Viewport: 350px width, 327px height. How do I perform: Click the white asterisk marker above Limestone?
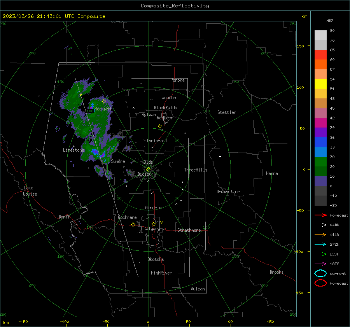point(73,147)
